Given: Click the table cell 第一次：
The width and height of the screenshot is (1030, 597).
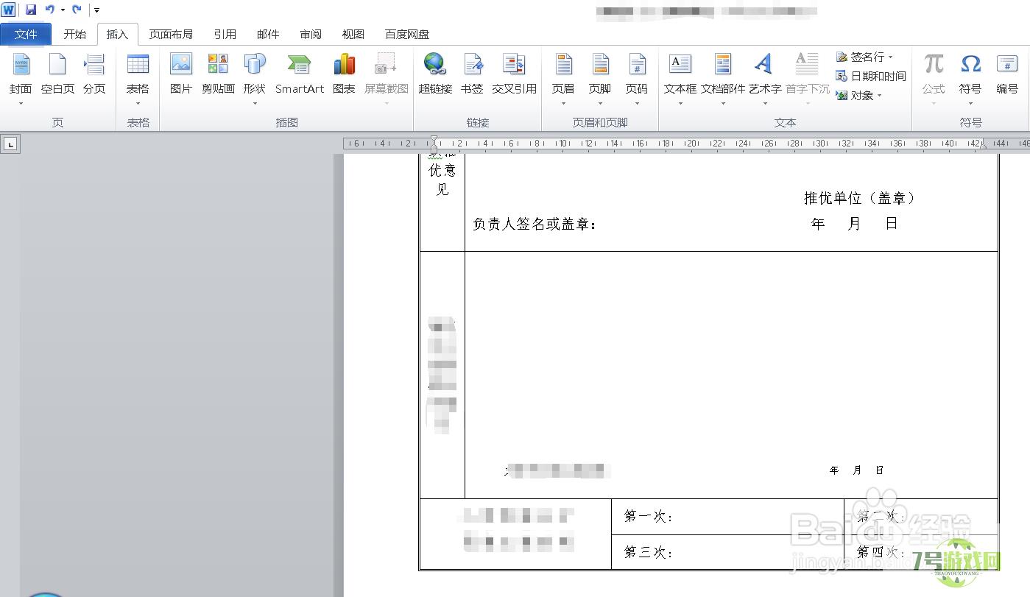Looking at the screenshot, I should point(727,517).
